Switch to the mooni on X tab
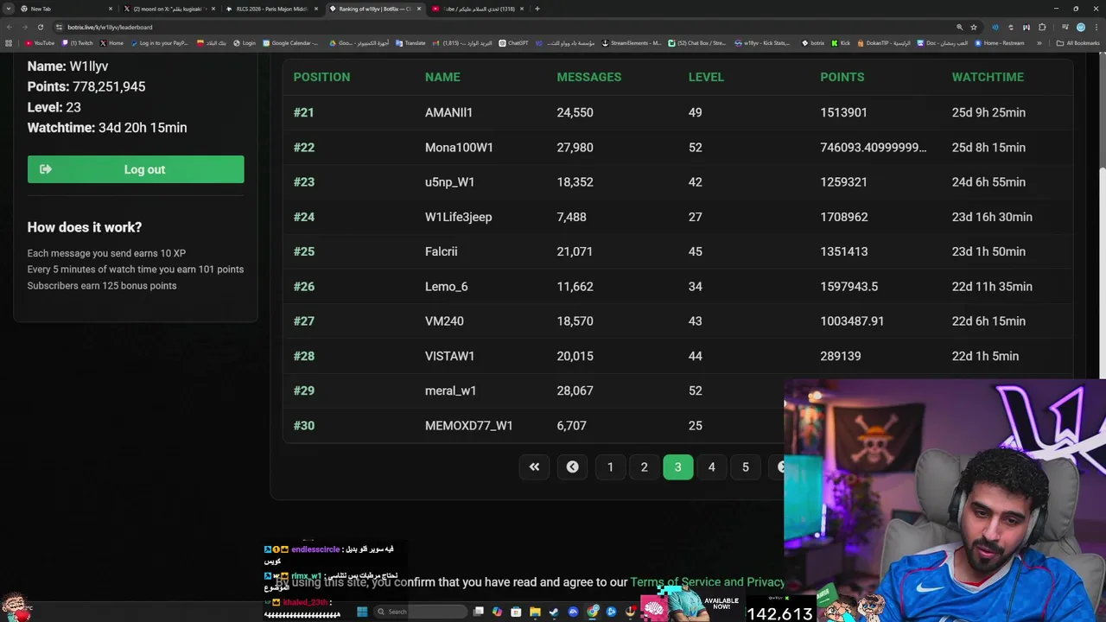1106x622 pixels. tap(171, 9)
